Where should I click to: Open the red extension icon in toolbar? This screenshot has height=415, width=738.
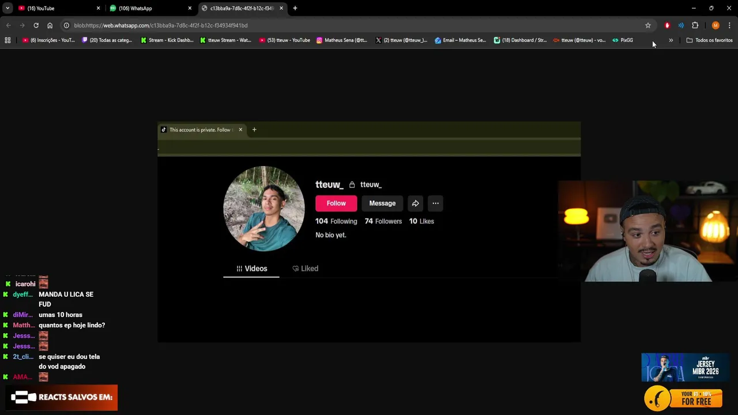pos(667,25)
